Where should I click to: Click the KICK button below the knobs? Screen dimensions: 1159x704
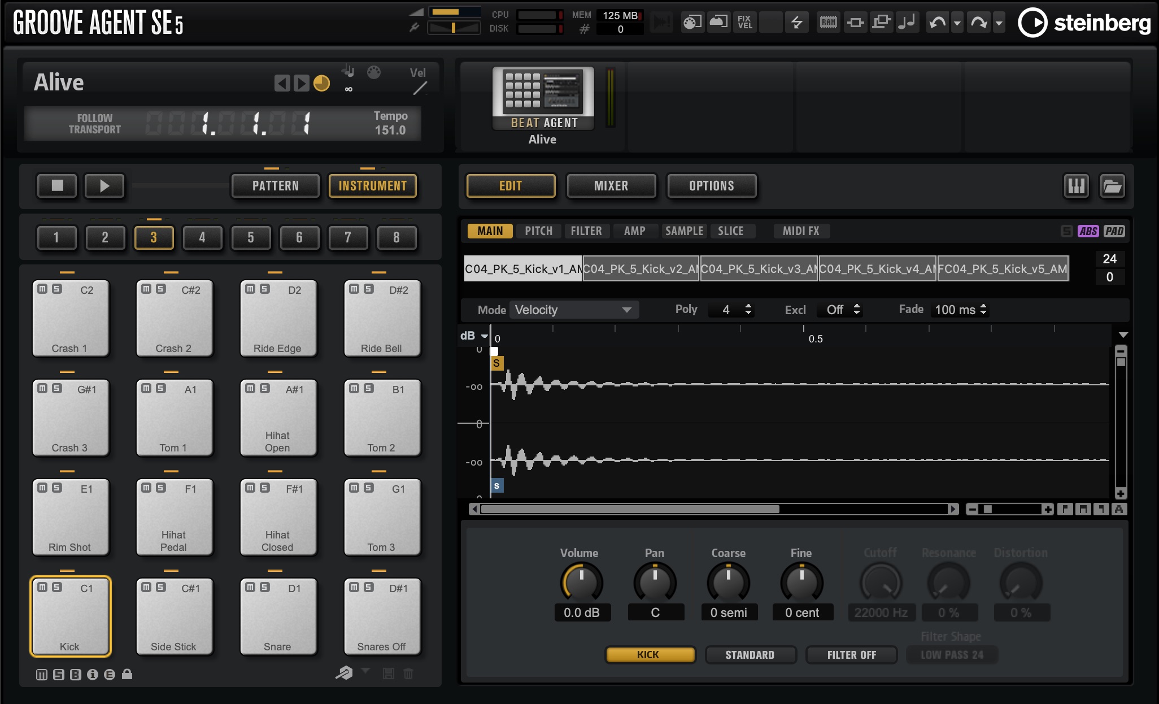[x=650, y=655]
